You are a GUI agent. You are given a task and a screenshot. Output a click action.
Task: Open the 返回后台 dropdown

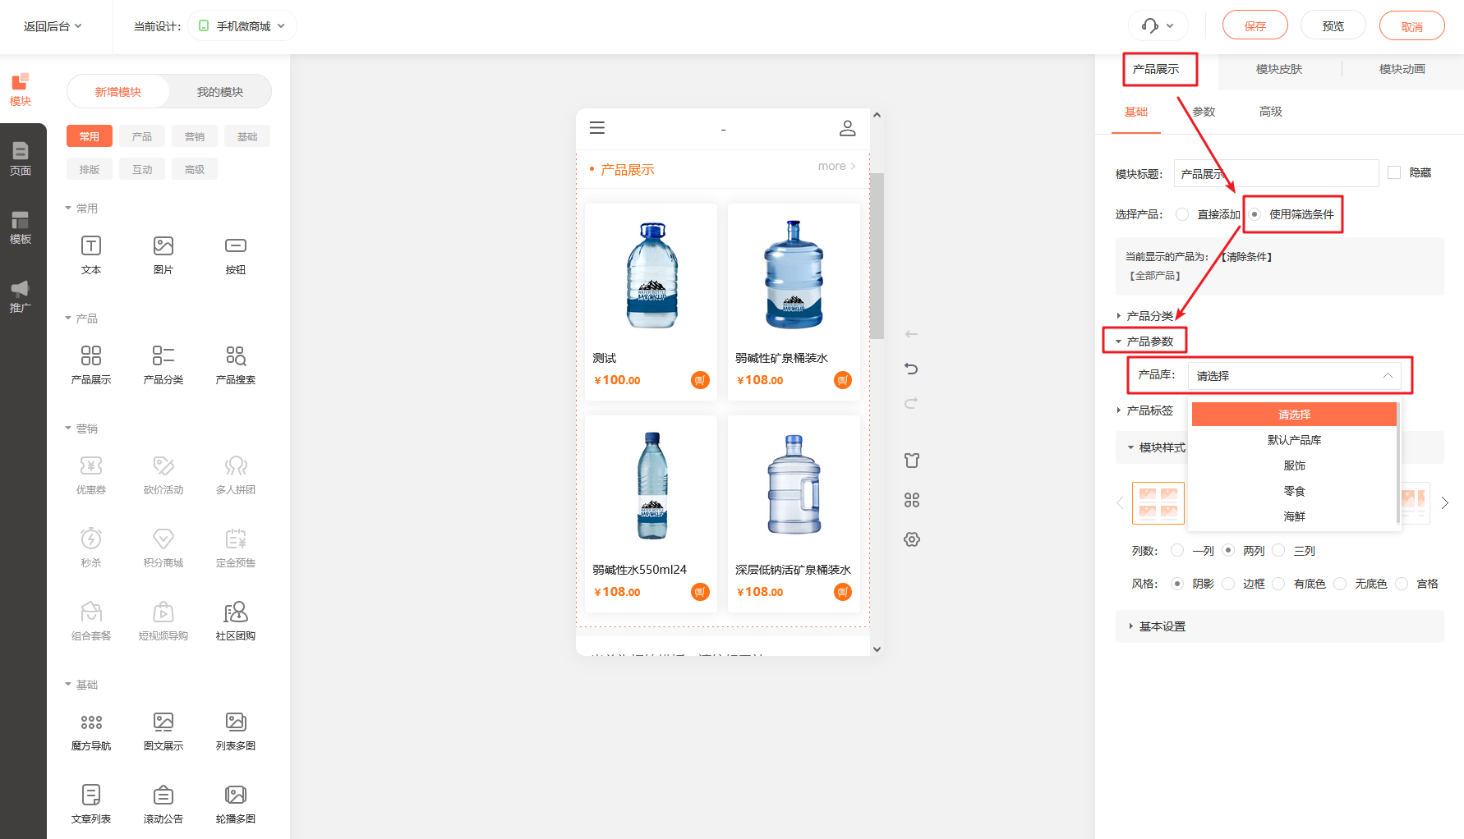click(x=53, y=26)
